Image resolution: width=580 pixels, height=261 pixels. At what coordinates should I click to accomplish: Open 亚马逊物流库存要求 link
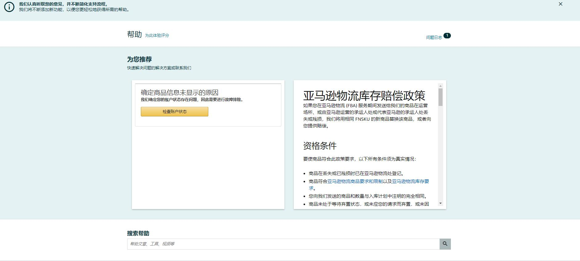410,181
